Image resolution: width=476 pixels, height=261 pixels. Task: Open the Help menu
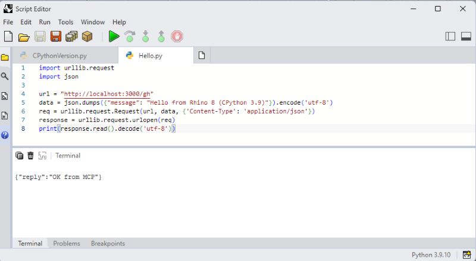pos(119,22)
